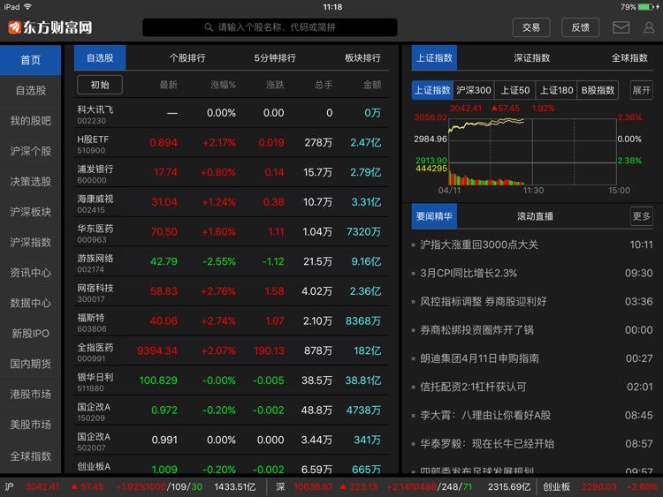Open 沪深板块 in the sidebar
This screenshot has height=497, width=663.
(x=30, y=212)
